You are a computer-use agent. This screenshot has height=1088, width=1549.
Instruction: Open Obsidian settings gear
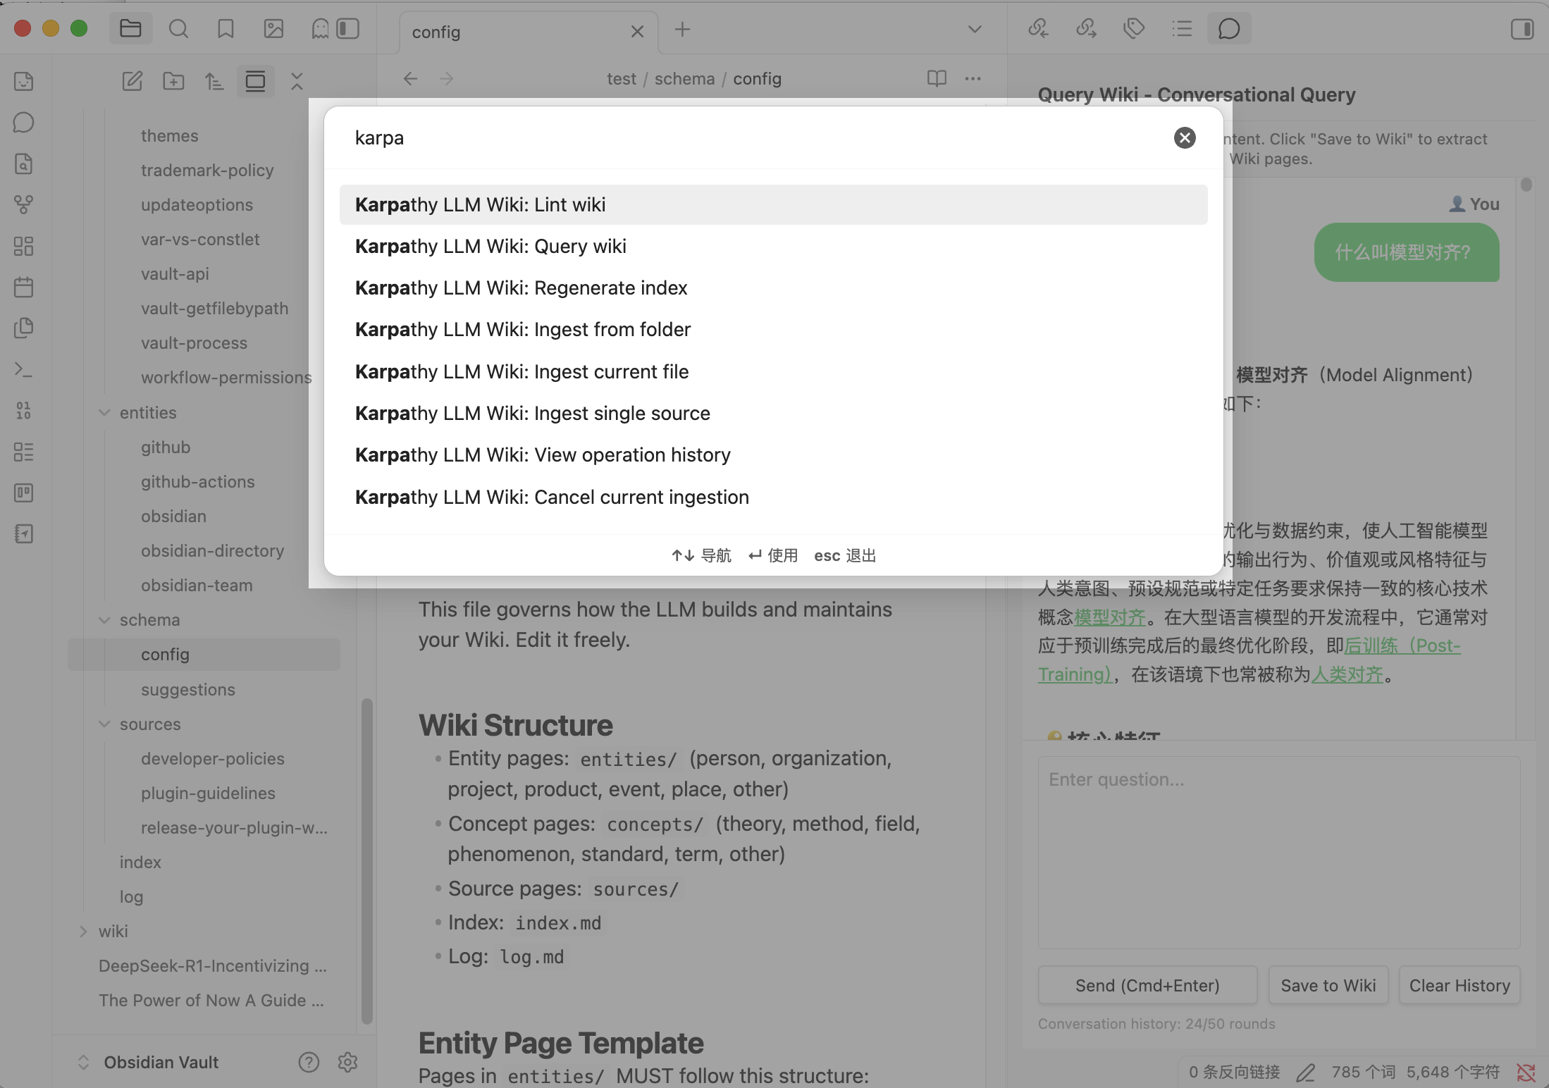click(347, 1062)
